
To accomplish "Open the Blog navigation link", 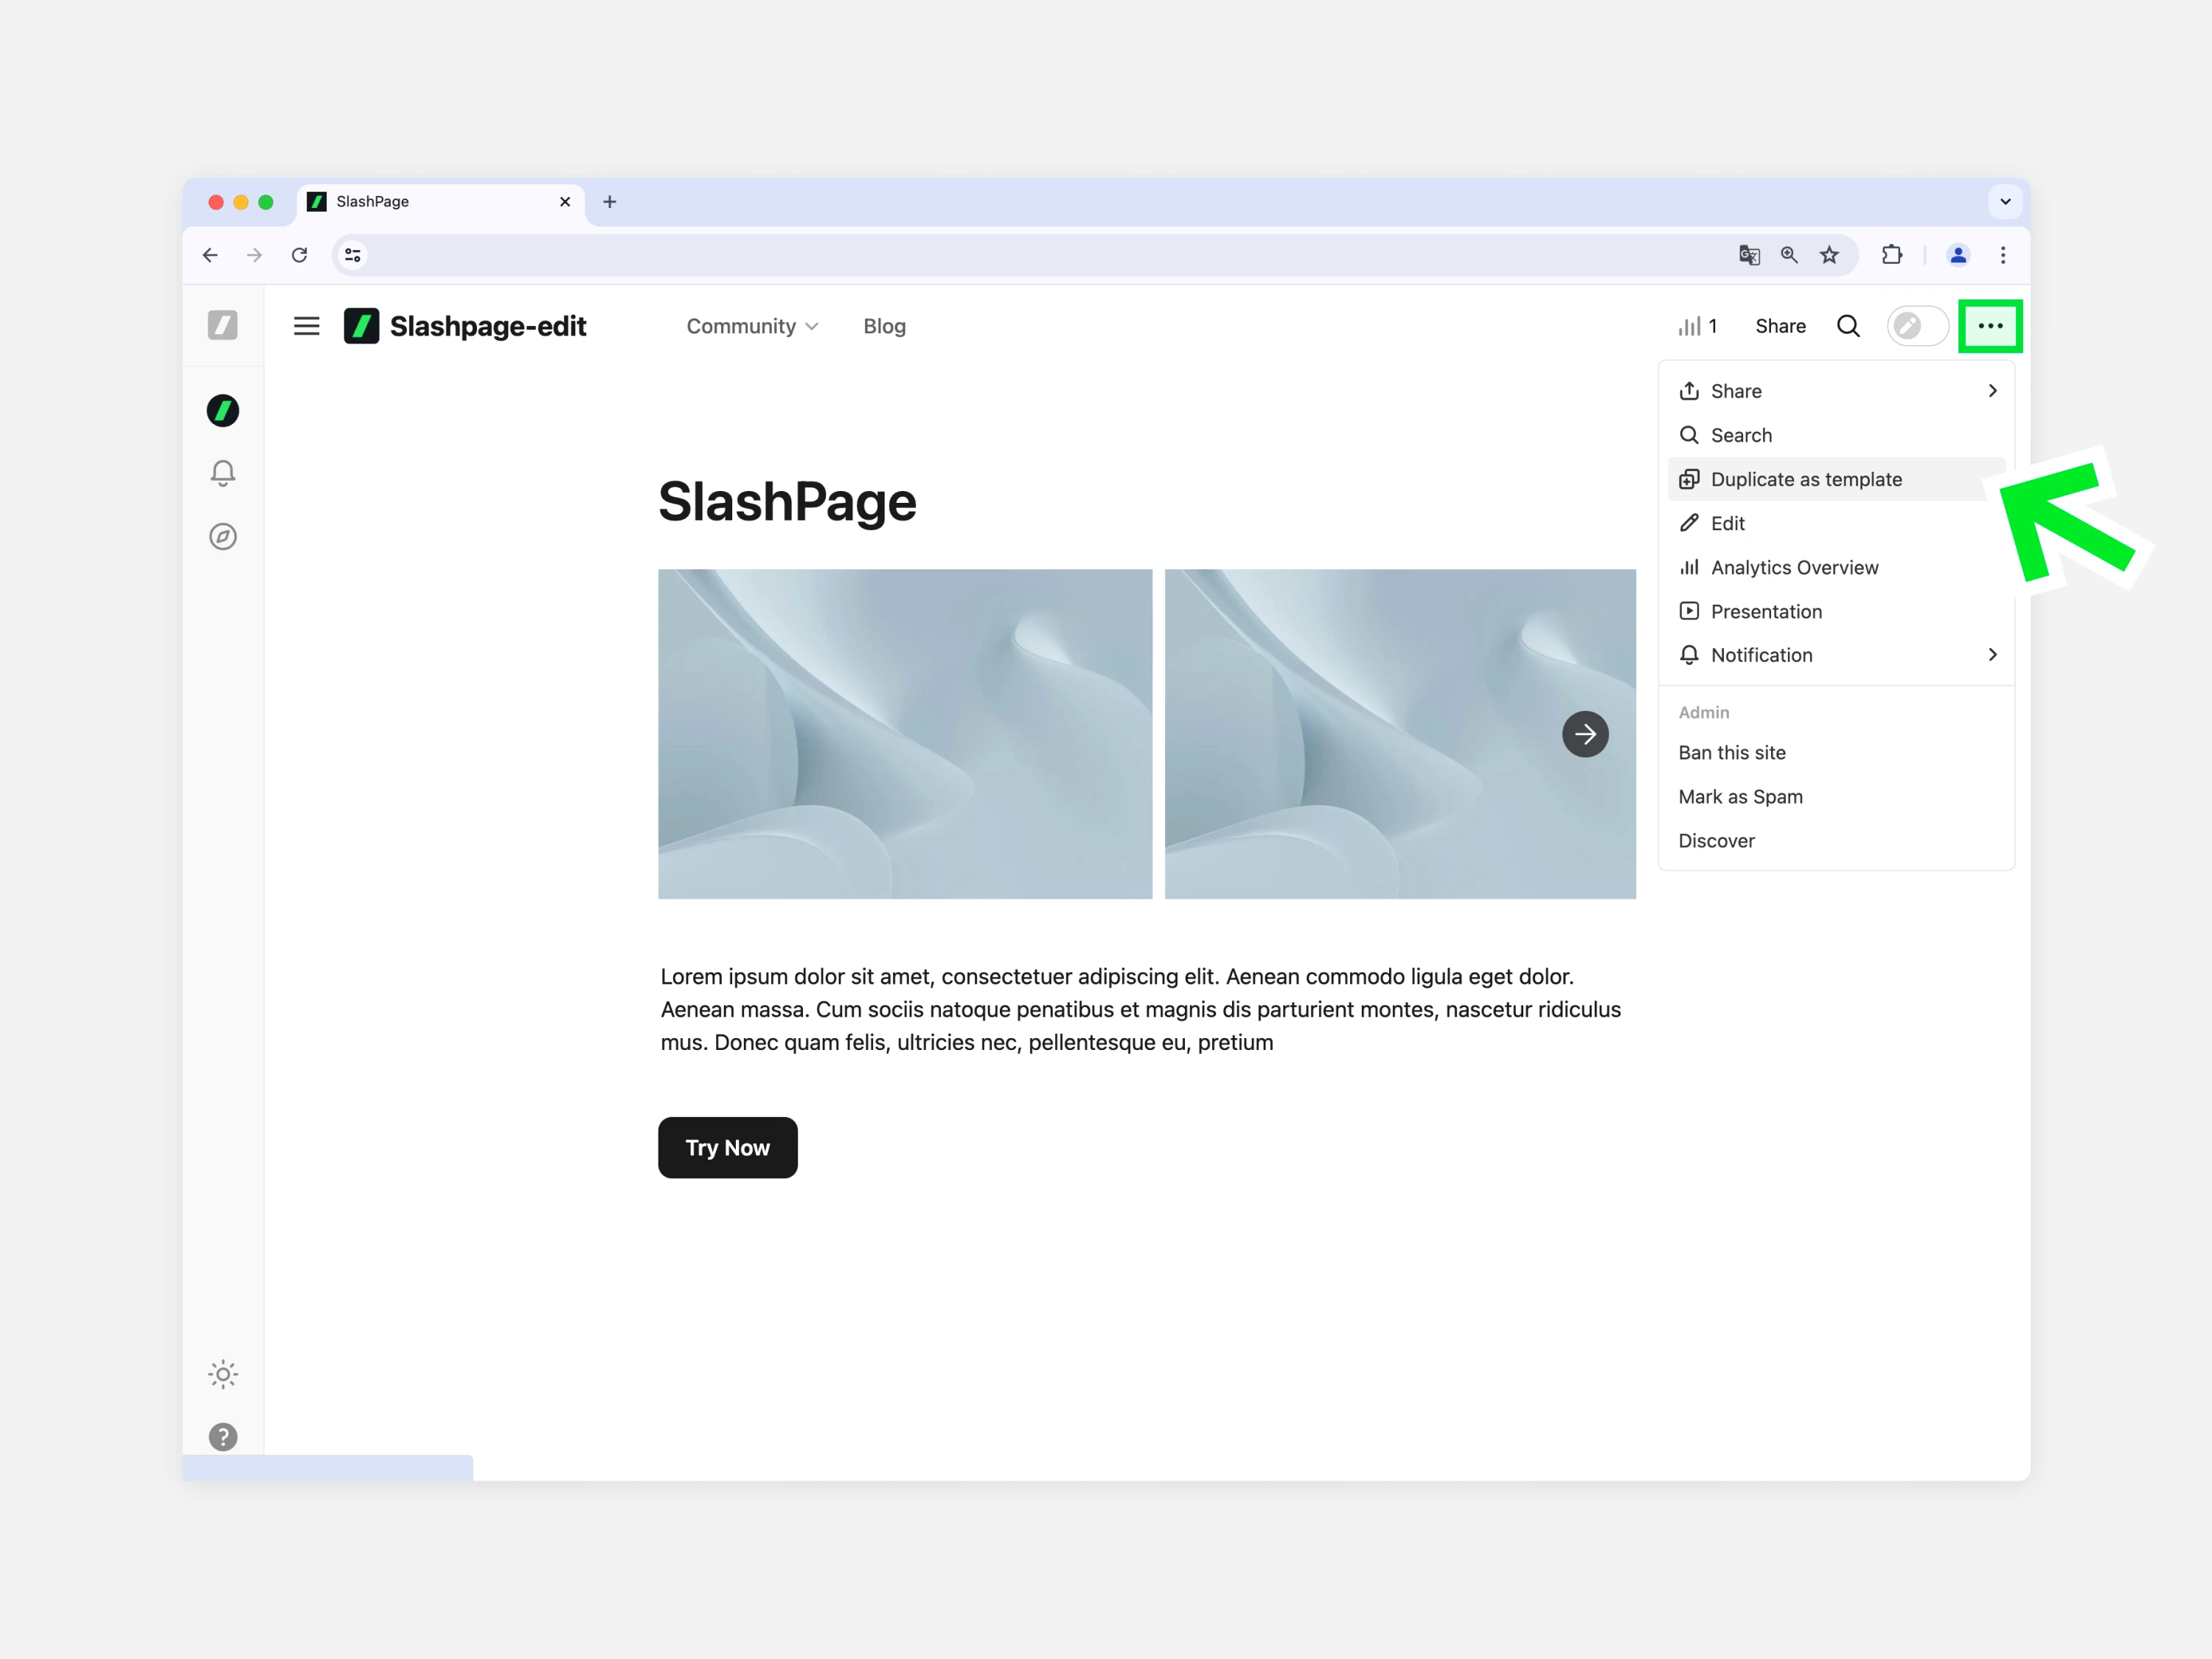I will [884, 326].
